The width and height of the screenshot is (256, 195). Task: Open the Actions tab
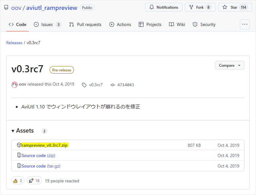coord(120,24)
